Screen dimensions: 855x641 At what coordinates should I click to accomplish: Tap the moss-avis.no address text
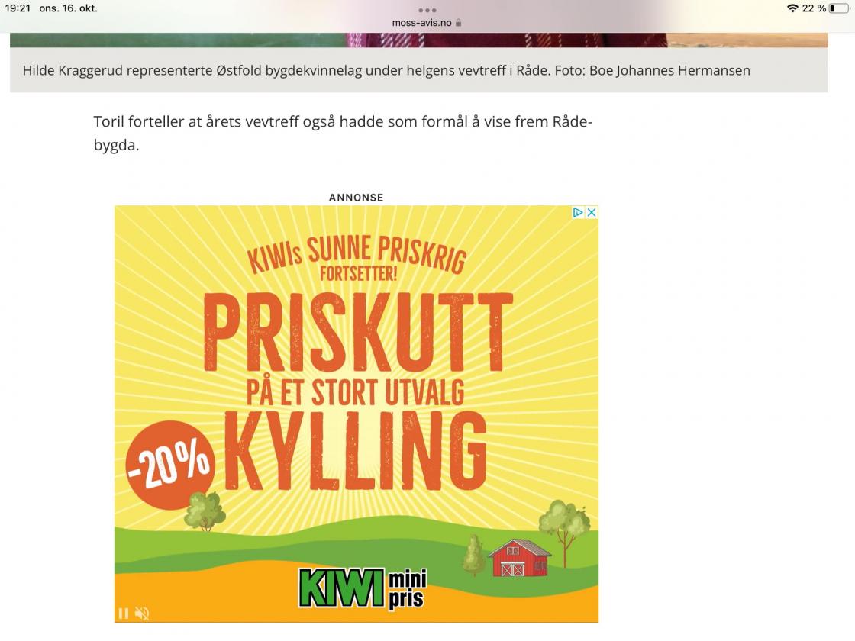pos(421,23)
